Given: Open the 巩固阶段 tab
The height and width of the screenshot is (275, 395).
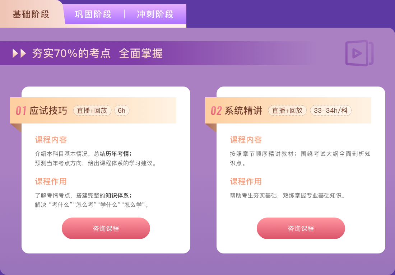Looking at the screenshot, I should [x=93, y=14].
